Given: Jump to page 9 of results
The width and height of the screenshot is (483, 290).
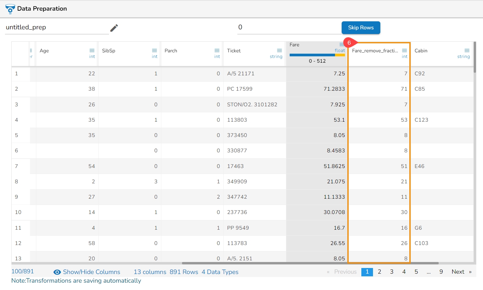Looking at the screenshot, I should click(441, 272).
